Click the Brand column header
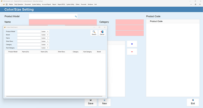Viewport: 203px width, 108px height. coord(101,52)
